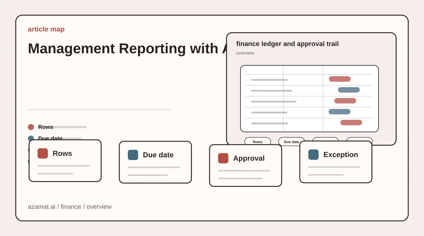Click the blue icon on the Due date card
Viewport: 424px width, 236px height.
[x=133, y=155]
